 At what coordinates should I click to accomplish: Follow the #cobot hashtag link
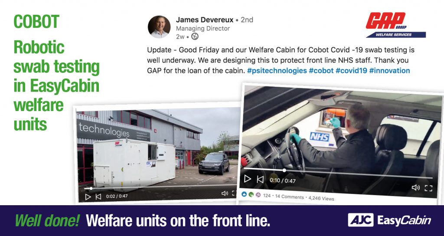click(x=321, y=71)
